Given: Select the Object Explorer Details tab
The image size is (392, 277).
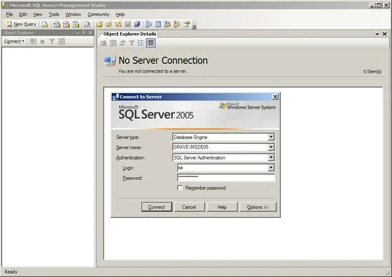Looking at the screenshot, I should pyautogui.click(x=130, y=34).
